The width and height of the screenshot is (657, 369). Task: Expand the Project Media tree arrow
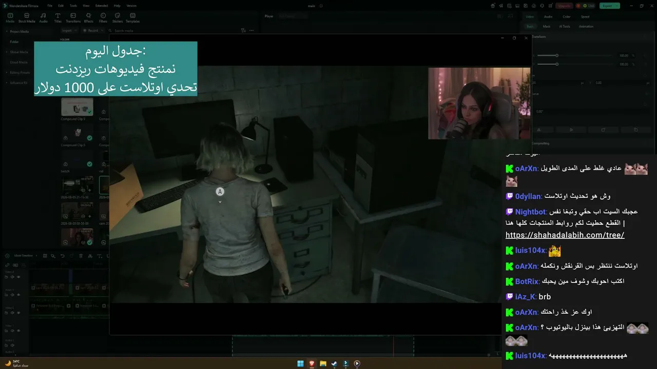point(7,31)
